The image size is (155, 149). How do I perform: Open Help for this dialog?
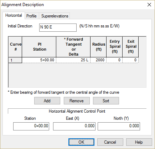point(139,142)
